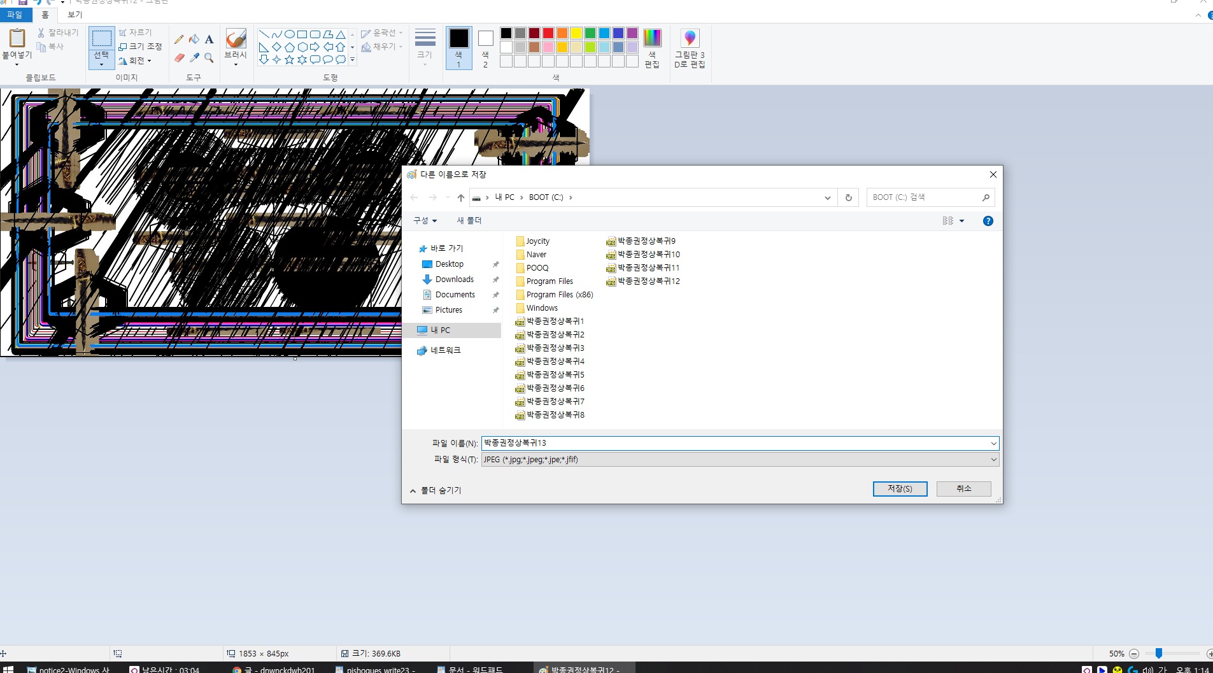This screenshot has height=673, width=1213.
Task: Expand breadcrumb arrow after BOOT (C:)
Action: click(x=571, y=197)
